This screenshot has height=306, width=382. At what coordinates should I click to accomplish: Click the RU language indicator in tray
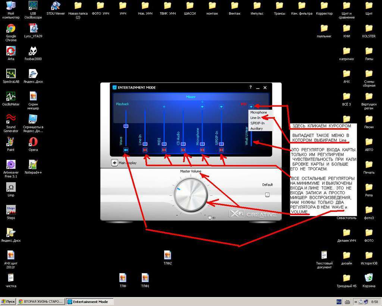click(339, 302)
